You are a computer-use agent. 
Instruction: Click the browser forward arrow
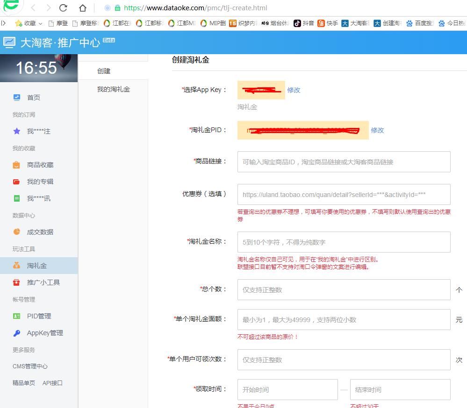49,8
